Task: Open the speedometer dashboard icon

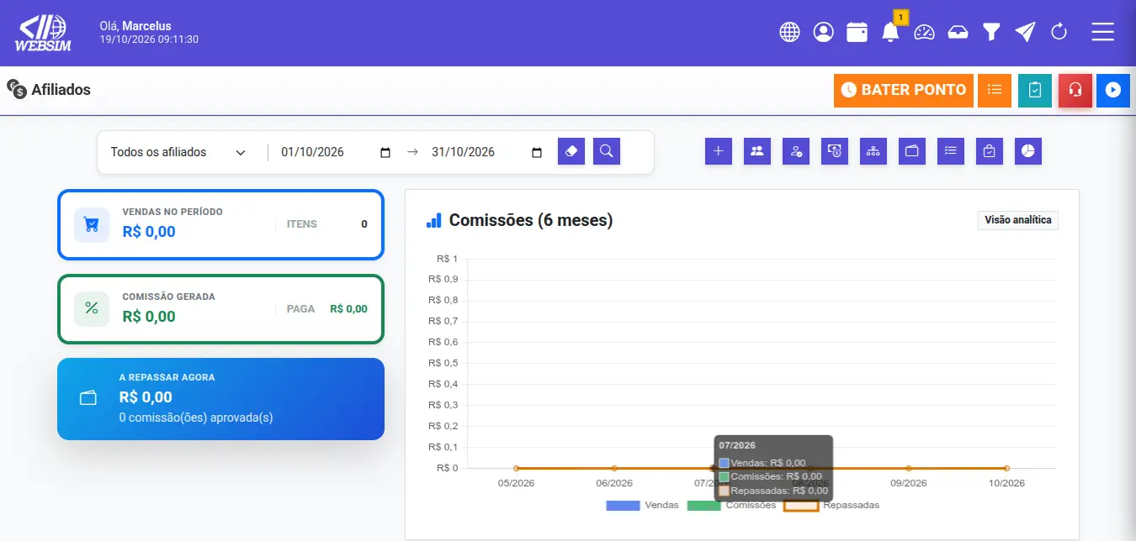Action: pos(925,32)
